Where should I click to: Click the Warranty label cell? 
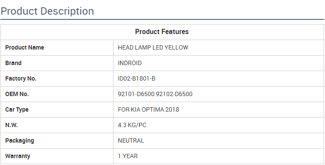click(57, 156)
